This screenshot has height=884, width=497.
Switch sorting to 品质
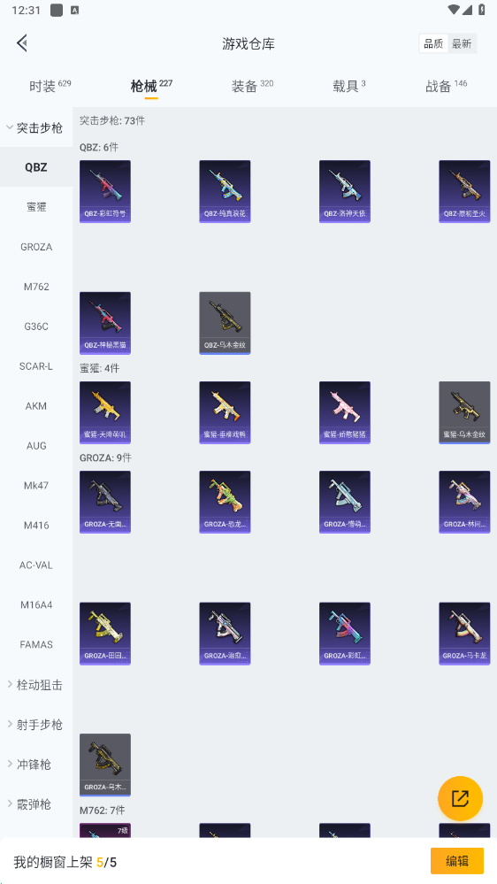(433, 43)
